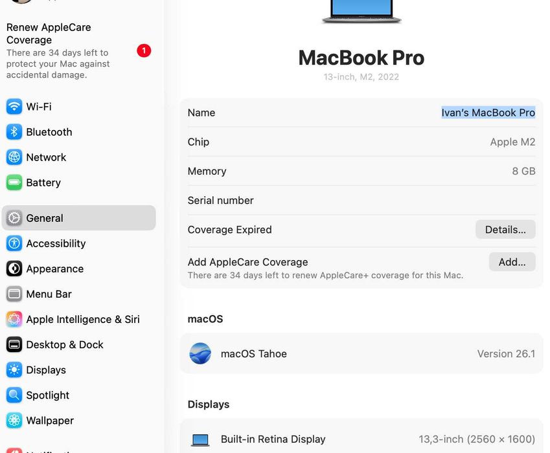Open the Displays sun icon

coord(14,370)
